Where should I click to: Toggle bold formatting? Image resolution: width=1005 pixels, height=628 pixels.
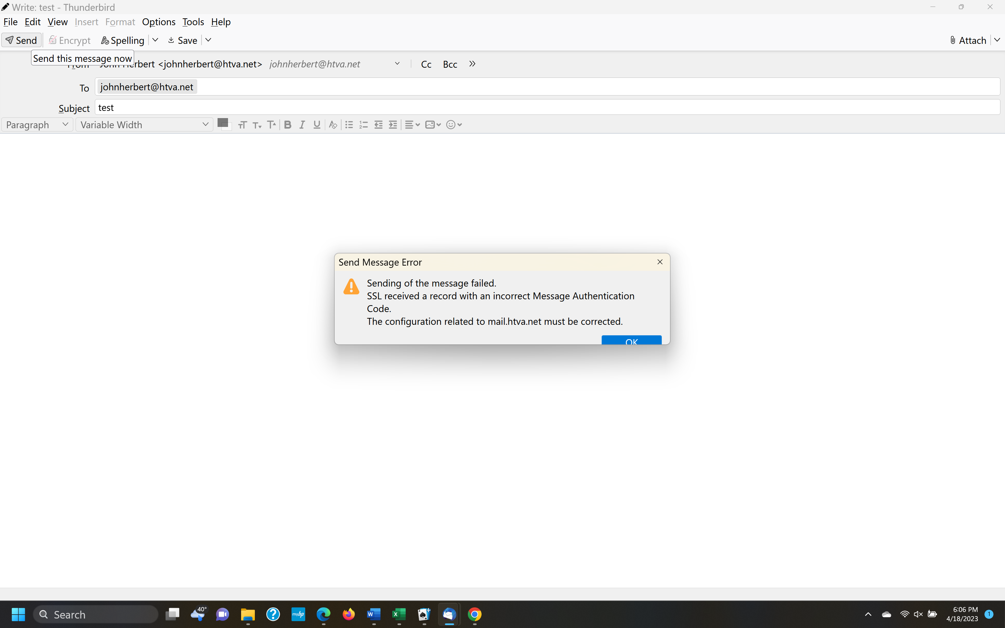[287, 125]
